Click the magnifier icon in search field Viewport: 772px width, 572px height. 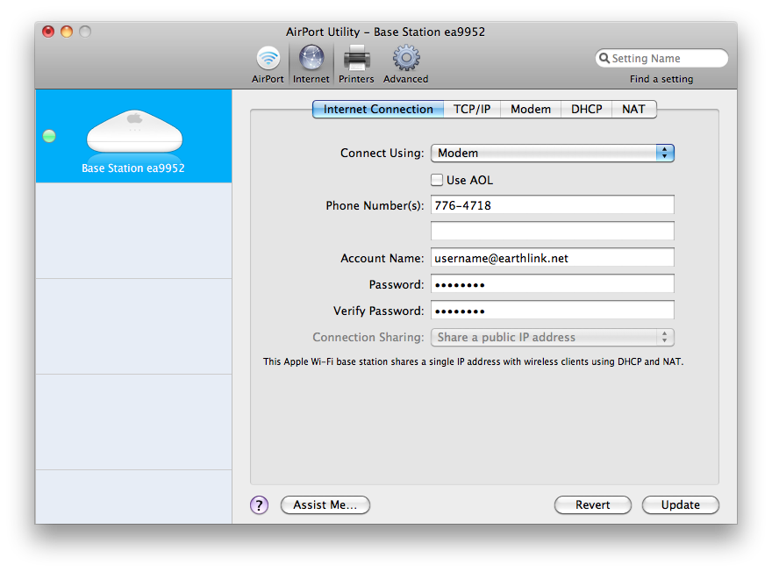604,59
